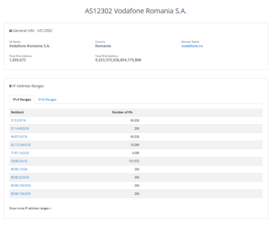This screenshot has height=226, width=272.
Task: Select total IPv6 count 9,223,372,036,854,775,808
Action: pyautogui.click(x=118, y=60)
